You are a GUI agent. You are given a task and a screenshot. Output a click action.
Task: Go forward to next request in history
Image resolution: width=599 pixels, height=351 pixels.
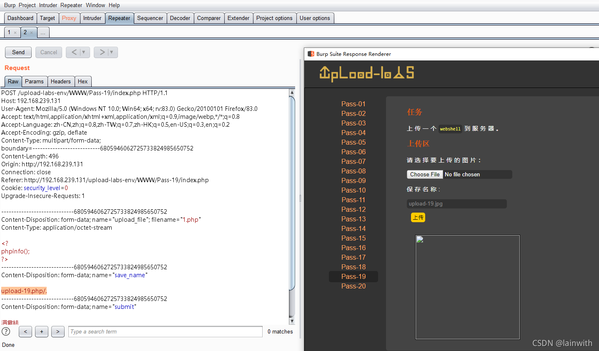coord(102,52)
